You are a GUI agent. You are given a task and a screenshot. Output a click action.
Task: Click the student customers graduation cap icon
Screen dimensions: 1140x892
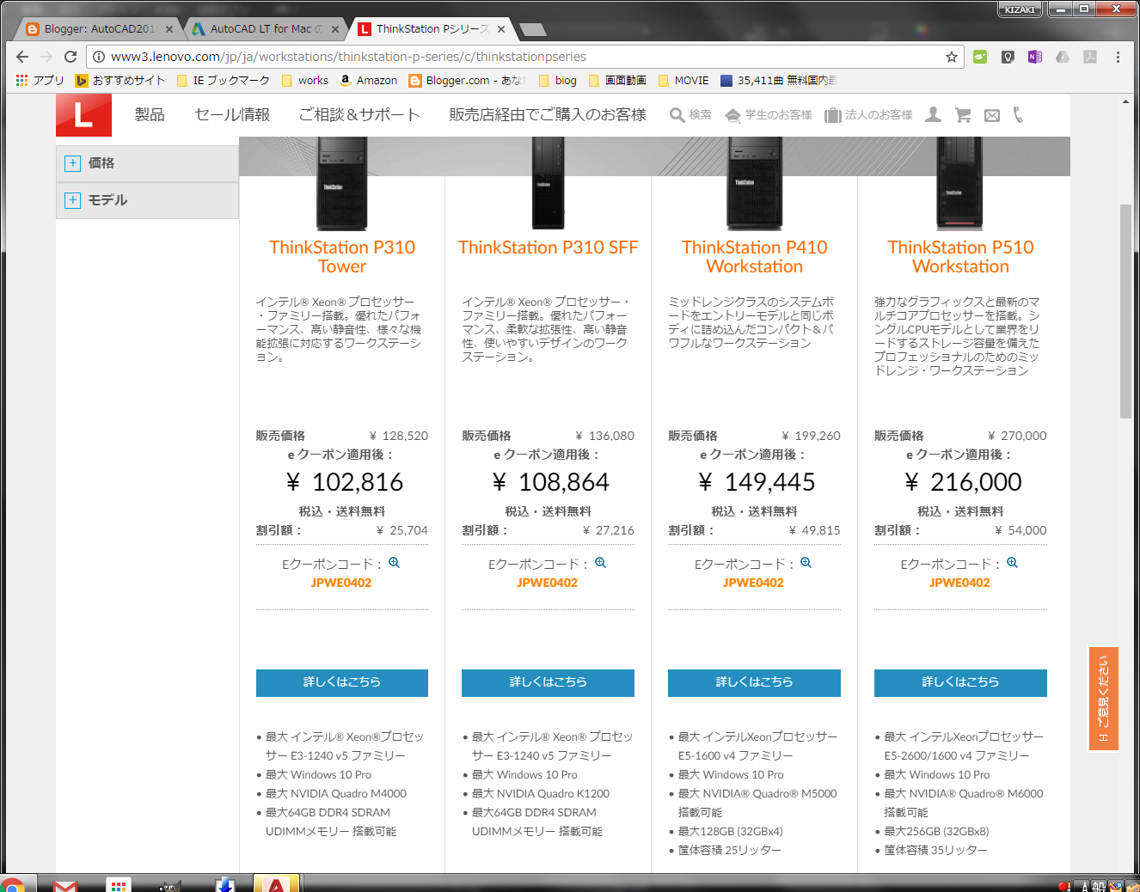tap(732, 115)
